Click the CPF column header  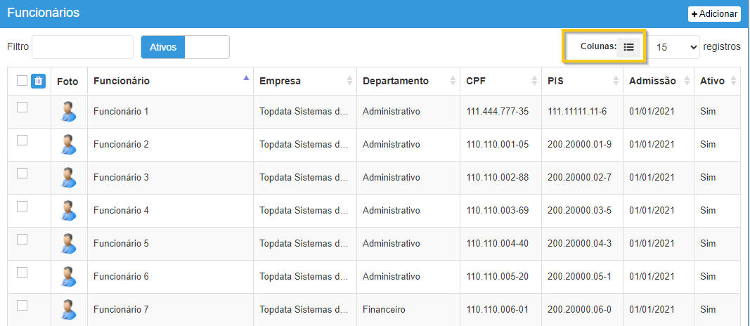[477, 81]
